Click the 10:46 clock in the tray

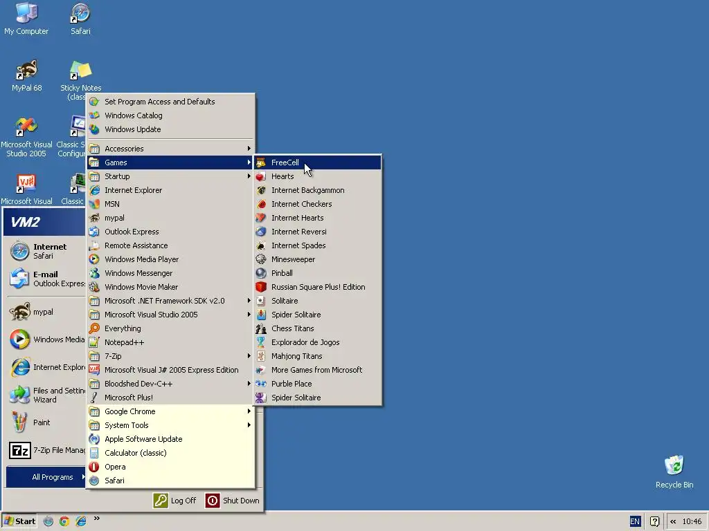pos(692,521)
